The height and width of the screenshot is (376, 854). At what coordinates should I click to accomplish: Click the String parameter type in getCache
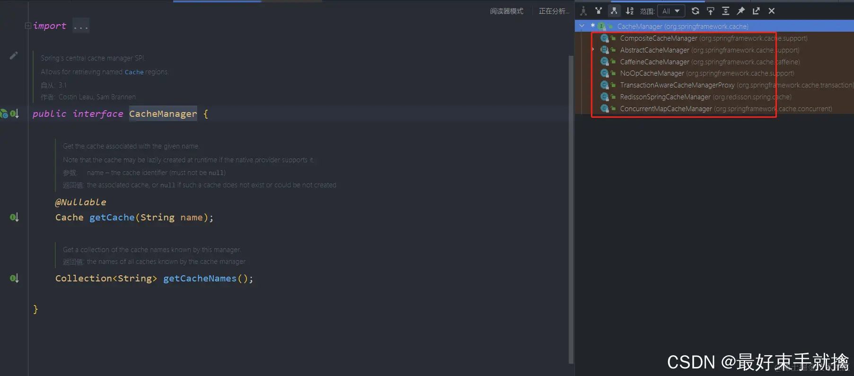pyautogui.click(x=157, y=217)
